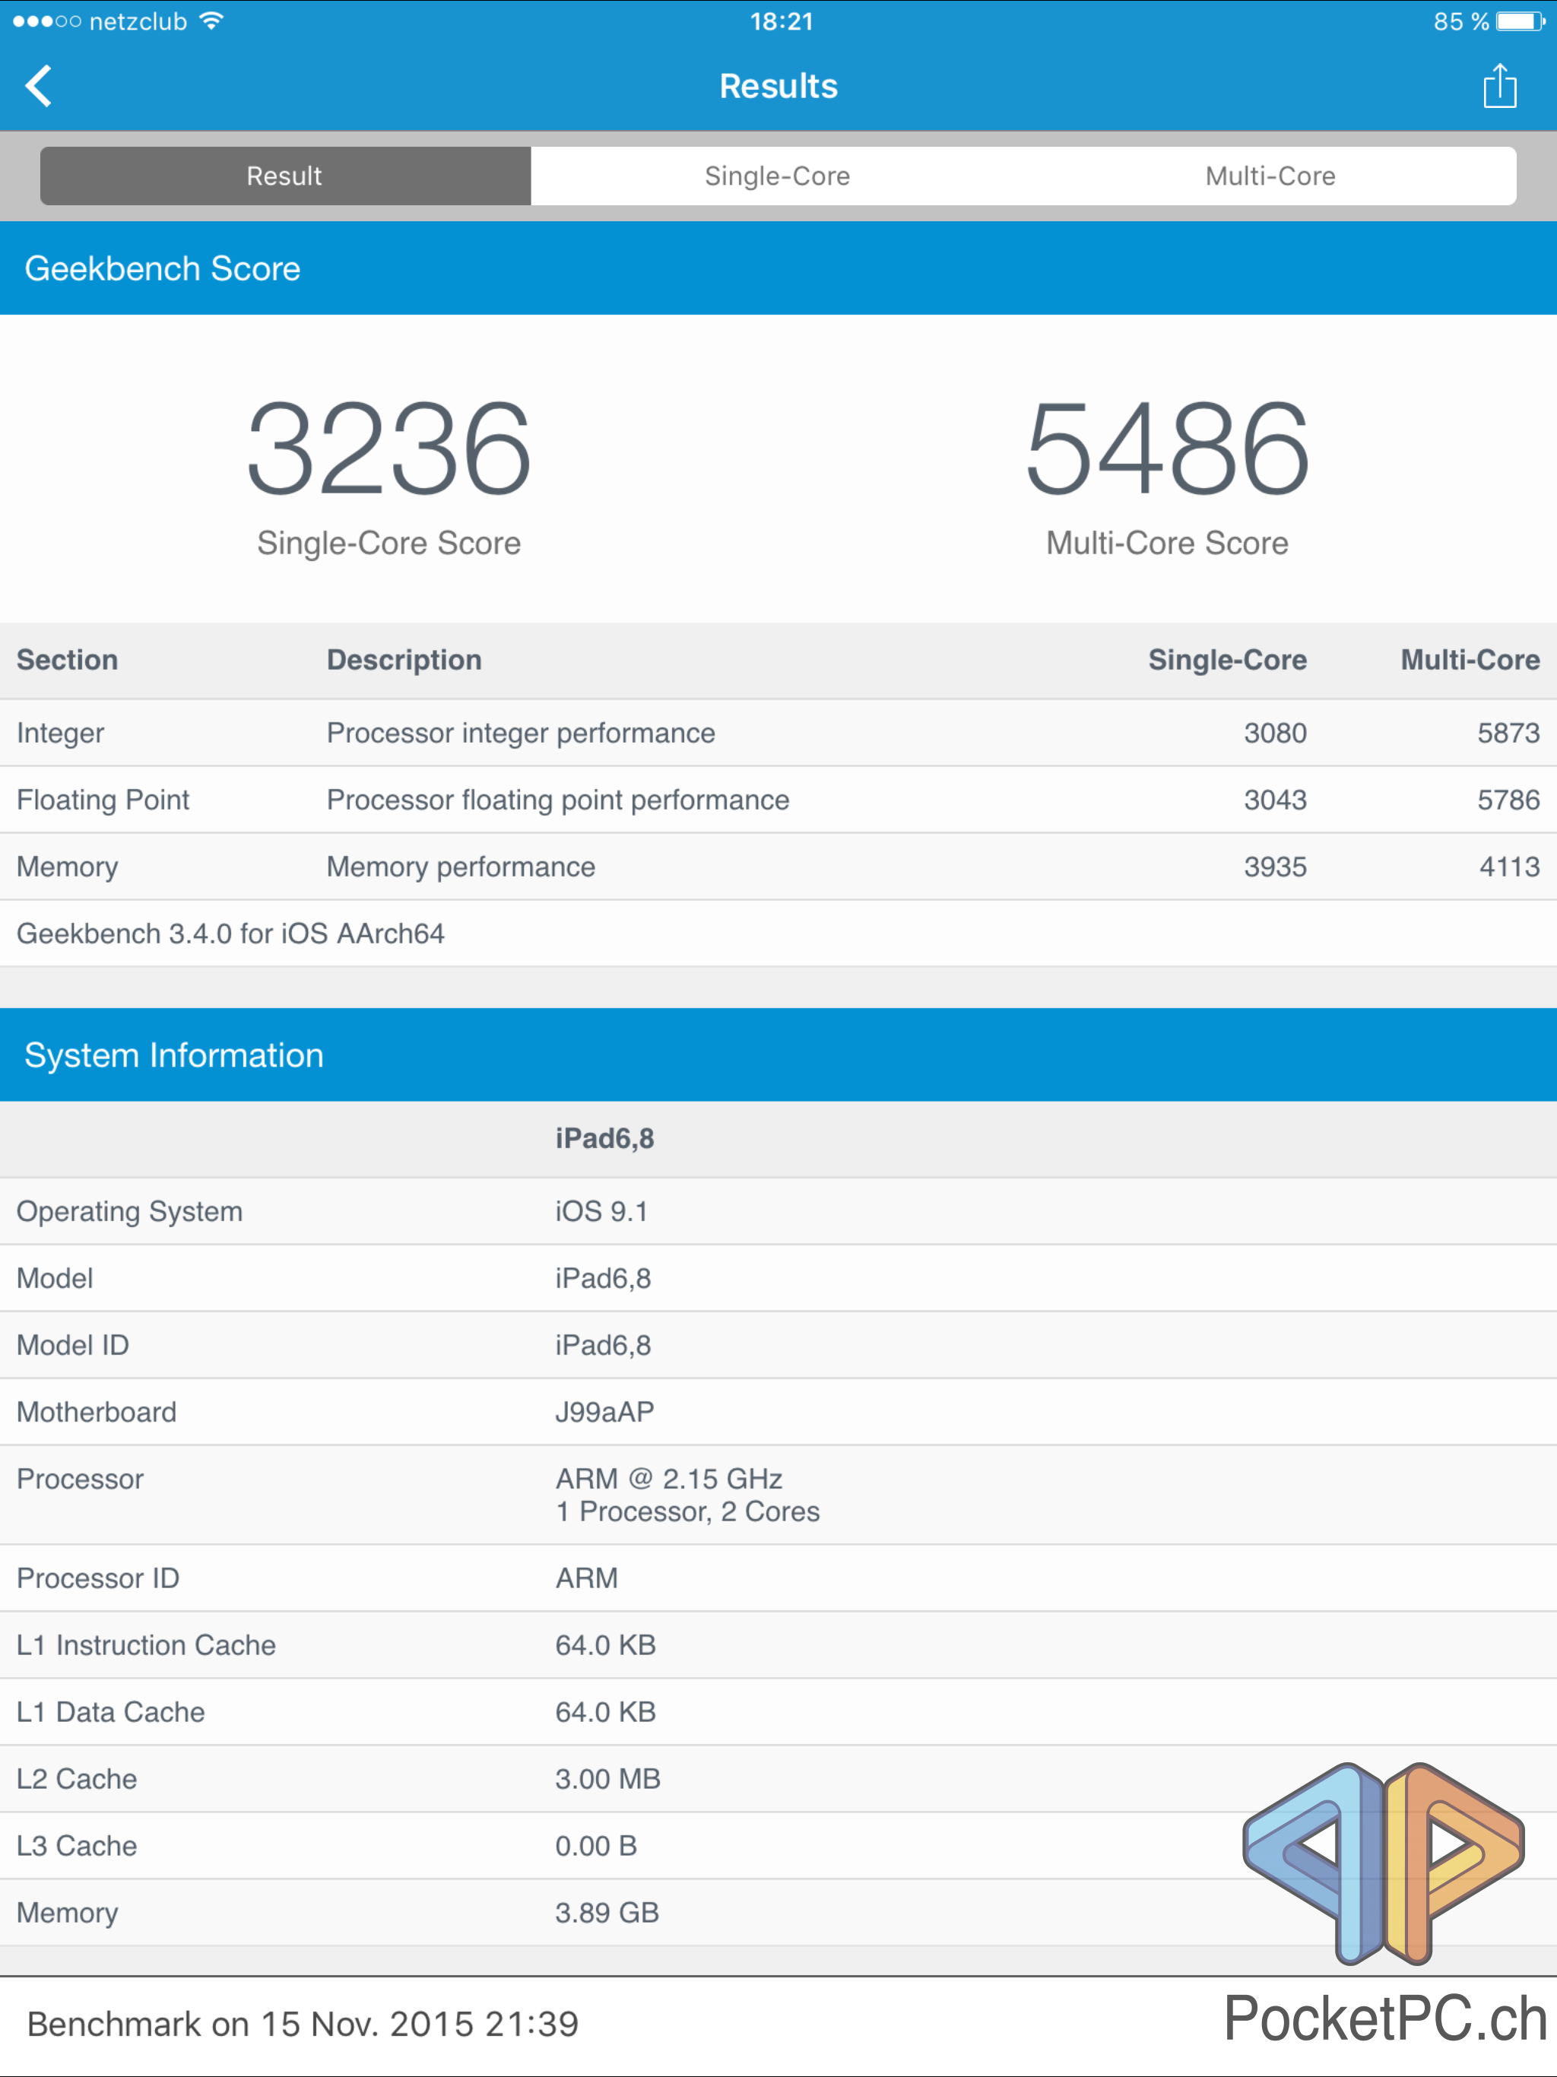Tap the Model row label
The height and width of the screenshot is (2077, 1557).
[55, 1278]
